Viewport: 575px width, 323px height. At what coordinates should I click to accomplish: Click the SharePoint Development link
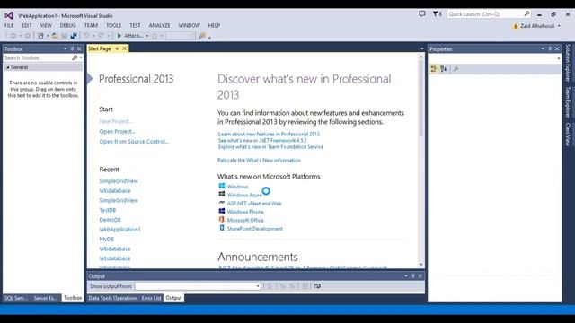point(255,229)
